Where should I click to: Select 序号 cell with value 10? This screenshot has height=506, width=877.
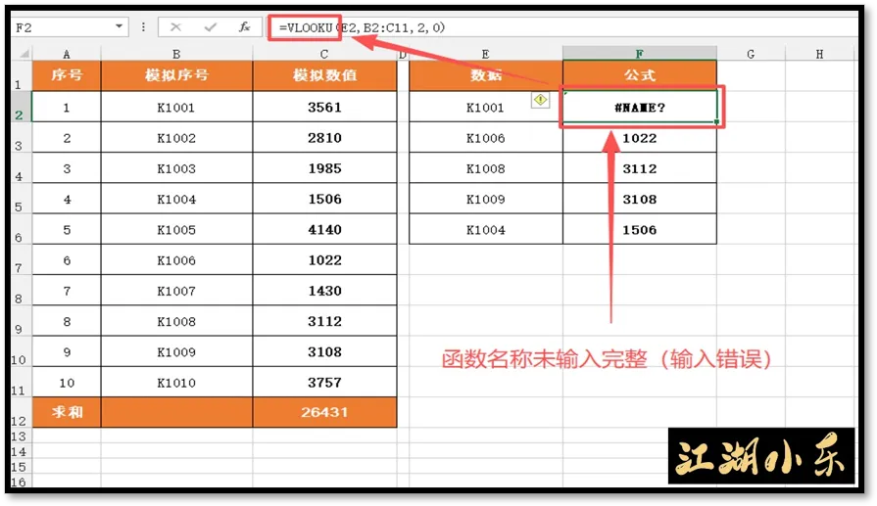tap(67, 382)
